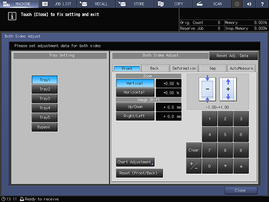Screen dimensions: 269x202
Task: Select Tray3
Action: 45,98
